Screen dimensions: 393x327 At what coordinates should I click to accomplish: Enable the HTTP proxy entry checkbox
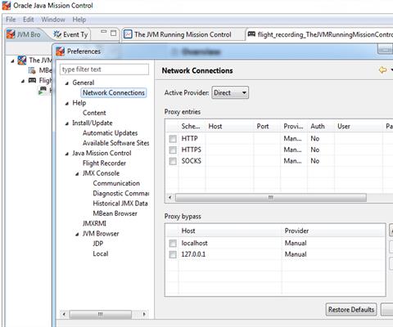[x=173, y=139]
